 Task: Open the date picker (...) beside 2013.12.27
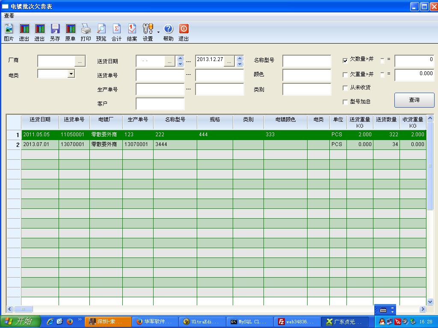coord(229,61)
